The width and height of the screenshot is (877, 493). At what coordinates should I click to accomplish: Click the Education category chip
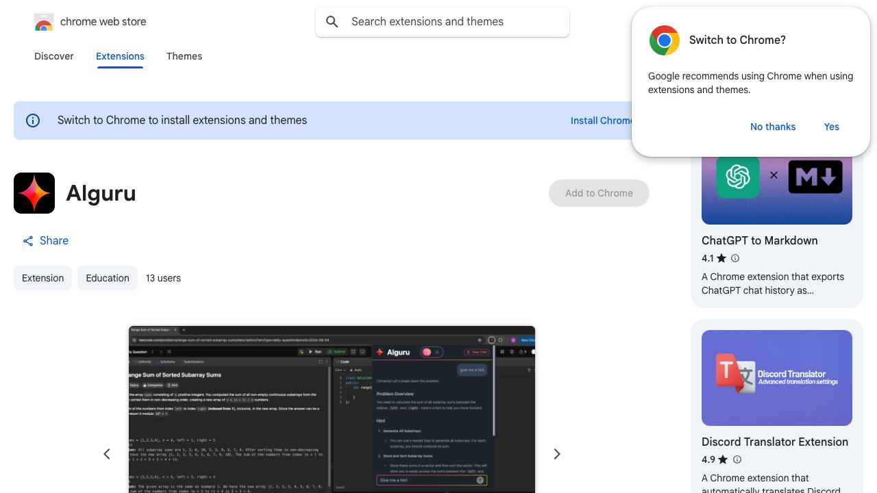tap(108, 278)
